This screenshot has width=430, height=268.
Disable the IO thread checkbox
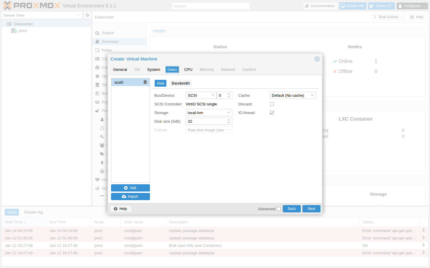tap(272, 113)
